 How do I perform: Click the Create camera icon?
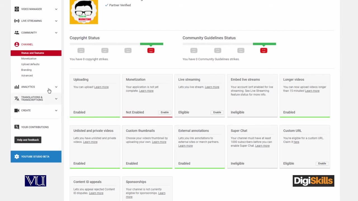[x=17, y=110]
